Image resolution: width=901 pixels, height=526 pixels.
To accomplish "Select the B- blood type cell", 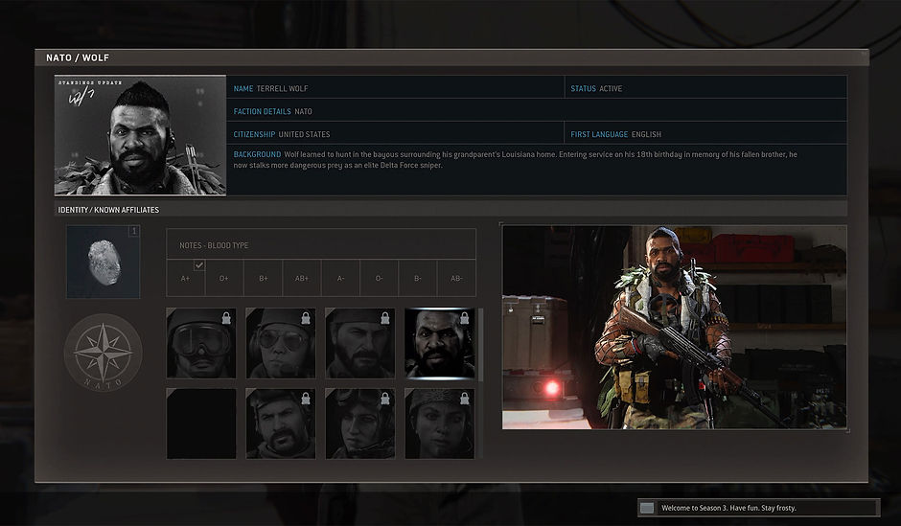I will [x=418, y=278].
